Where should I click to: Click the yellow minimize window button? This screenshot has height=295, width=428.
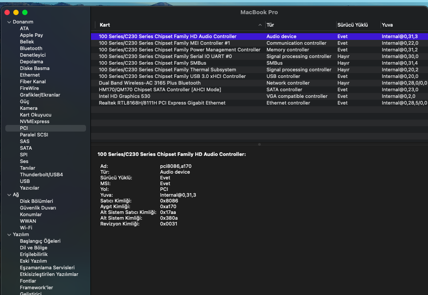coord(16,12)
